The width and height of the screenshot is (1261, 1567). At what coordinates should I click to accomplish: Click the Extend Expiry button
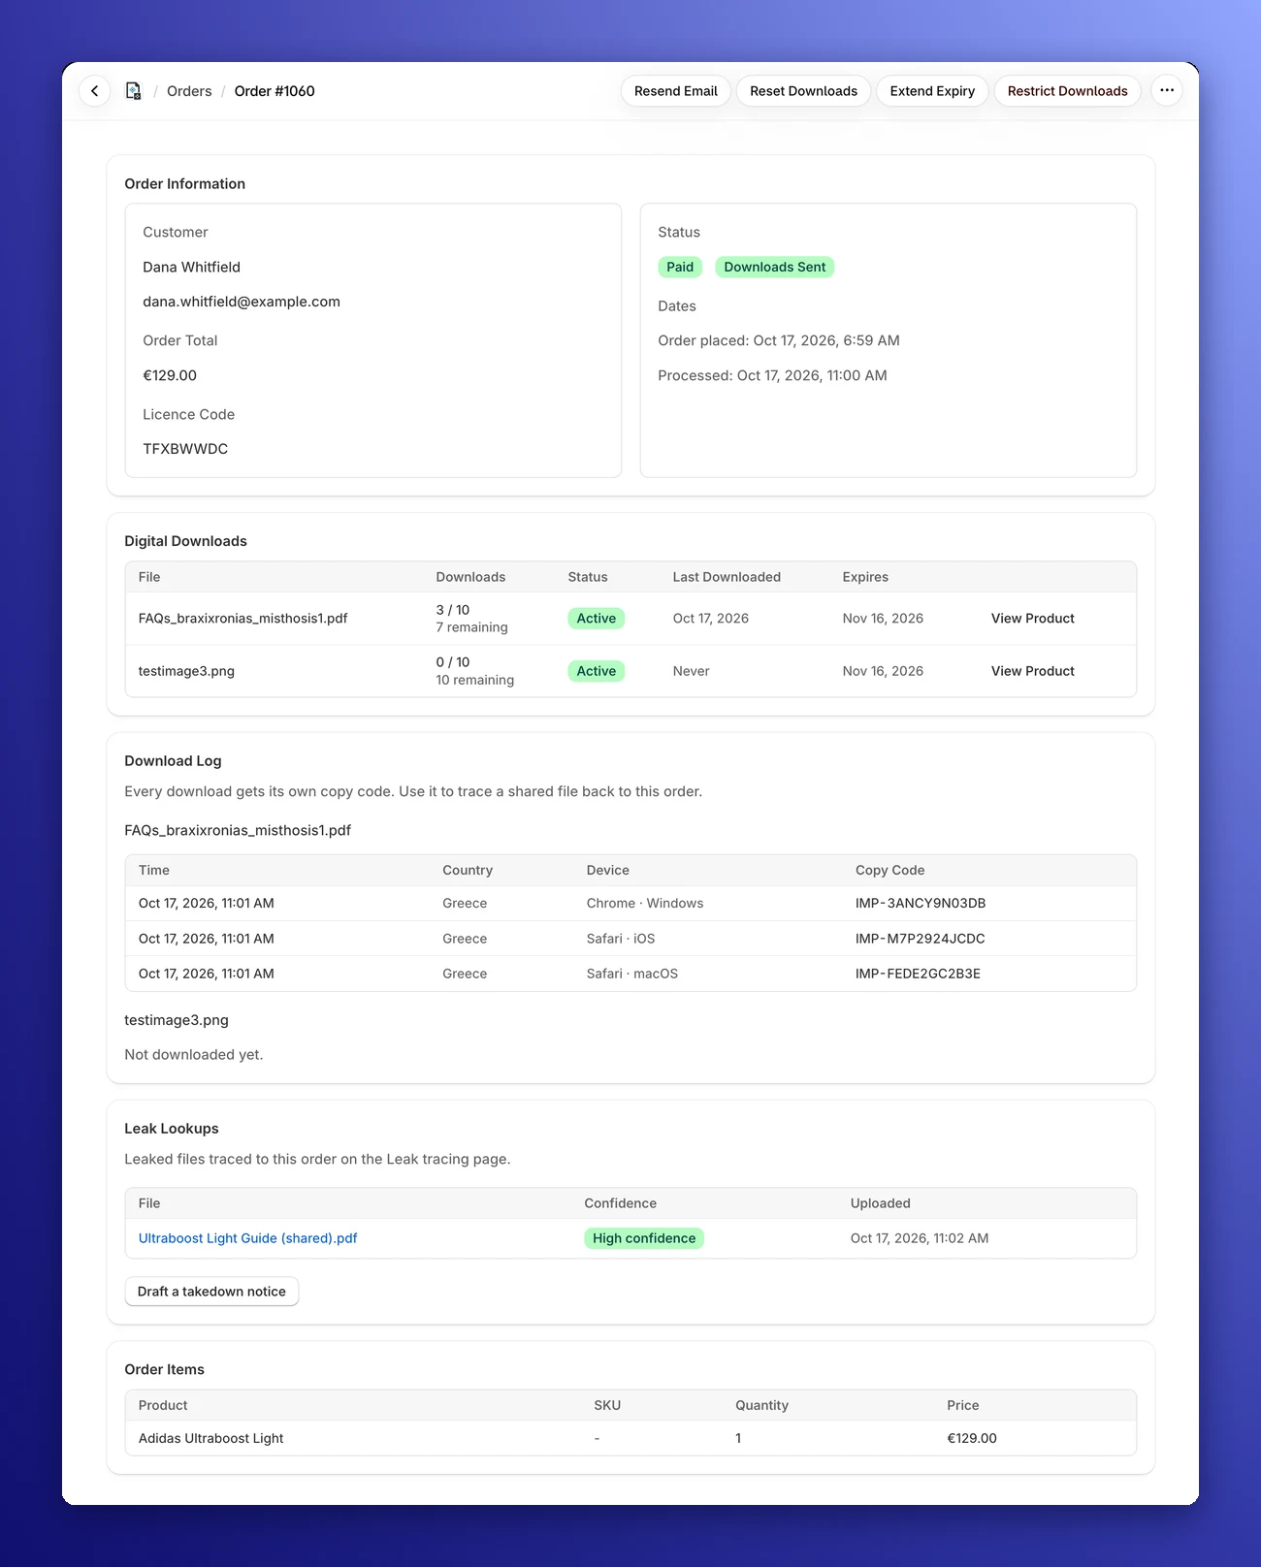pyautogui.click(x=932, y=91)
